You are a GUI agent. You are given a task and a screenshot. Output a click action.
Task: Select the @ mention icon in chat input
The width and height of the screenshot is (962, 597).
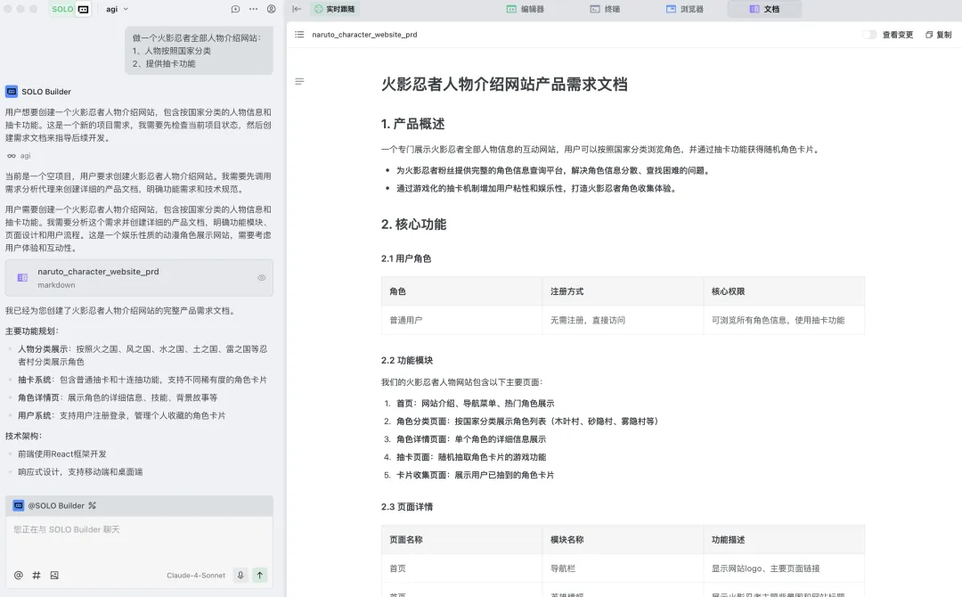(18, 575)
